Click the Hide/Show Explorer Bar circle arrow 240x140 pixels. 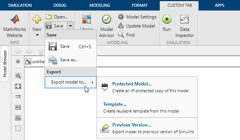tap(18, 61)
